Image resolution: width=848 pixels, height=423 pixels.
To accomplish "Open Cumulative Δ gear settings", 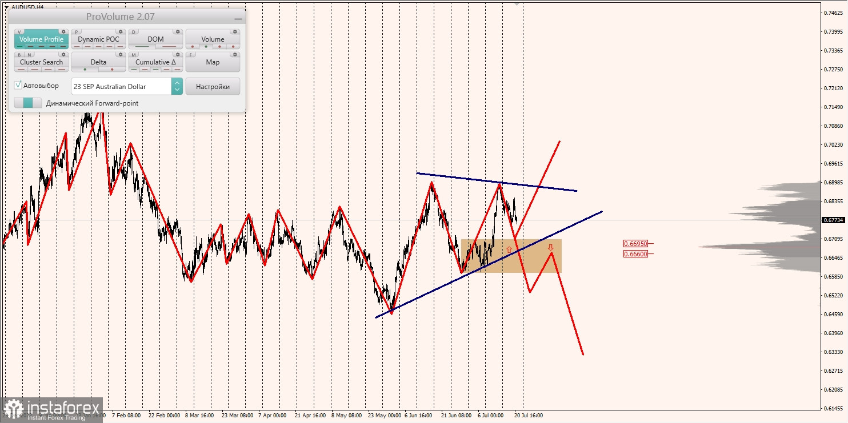I will coord(178,54).
